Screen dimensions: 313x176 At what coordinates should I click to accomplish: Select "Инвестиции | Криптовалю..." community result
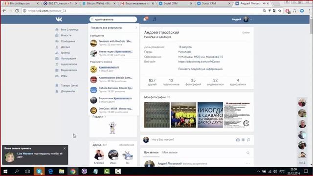click(113, 53)
